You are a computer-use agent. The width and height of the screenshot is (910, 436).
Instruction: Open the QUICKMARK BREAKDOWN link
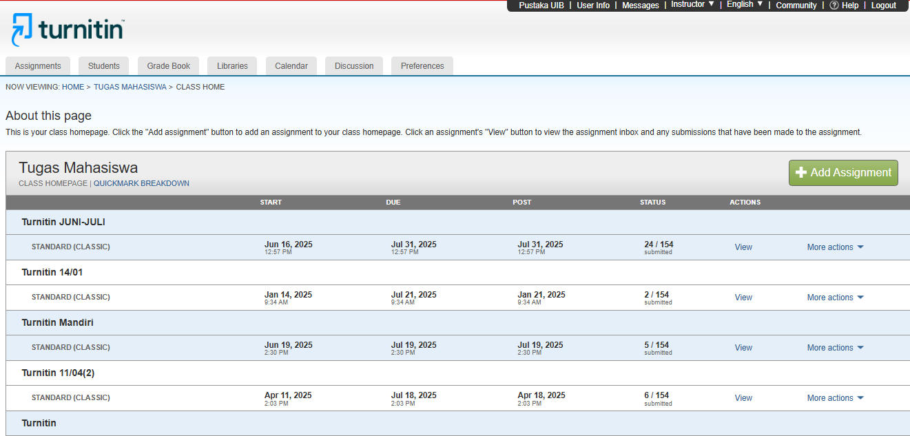click(141, 183)
